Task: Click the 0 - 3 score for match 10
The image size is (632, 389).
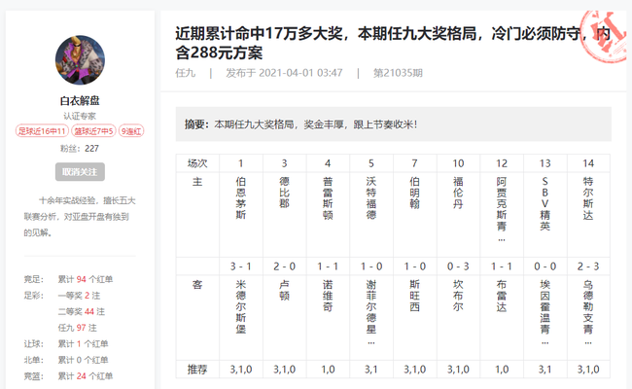Action: [458, 265]
